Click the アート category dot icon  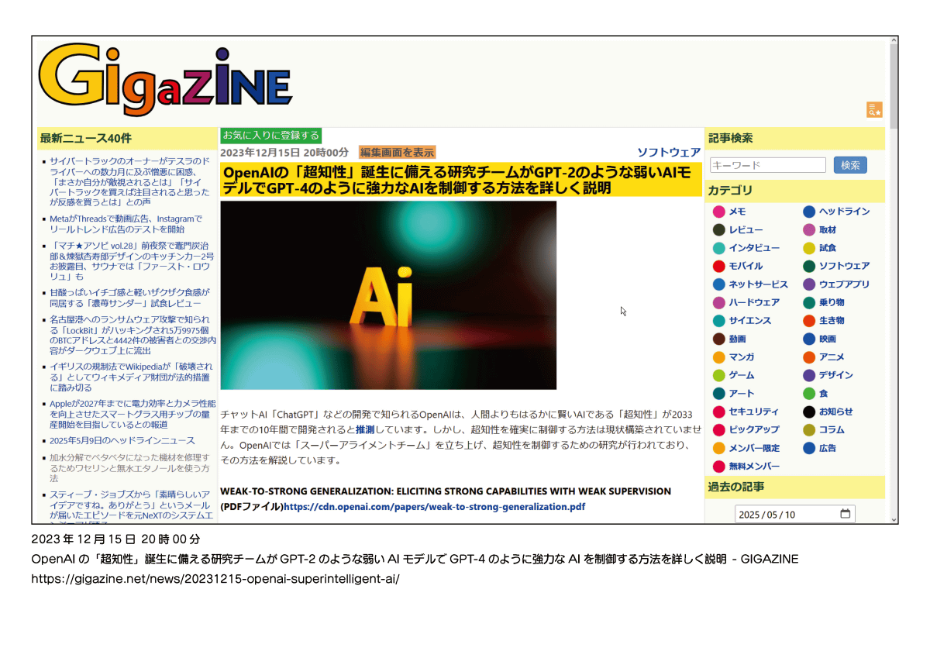point(719,394)
